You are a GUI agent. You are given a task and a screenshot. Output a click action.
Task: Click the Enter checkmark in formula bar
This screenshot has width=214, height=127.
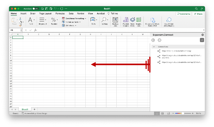click(30, 30)
